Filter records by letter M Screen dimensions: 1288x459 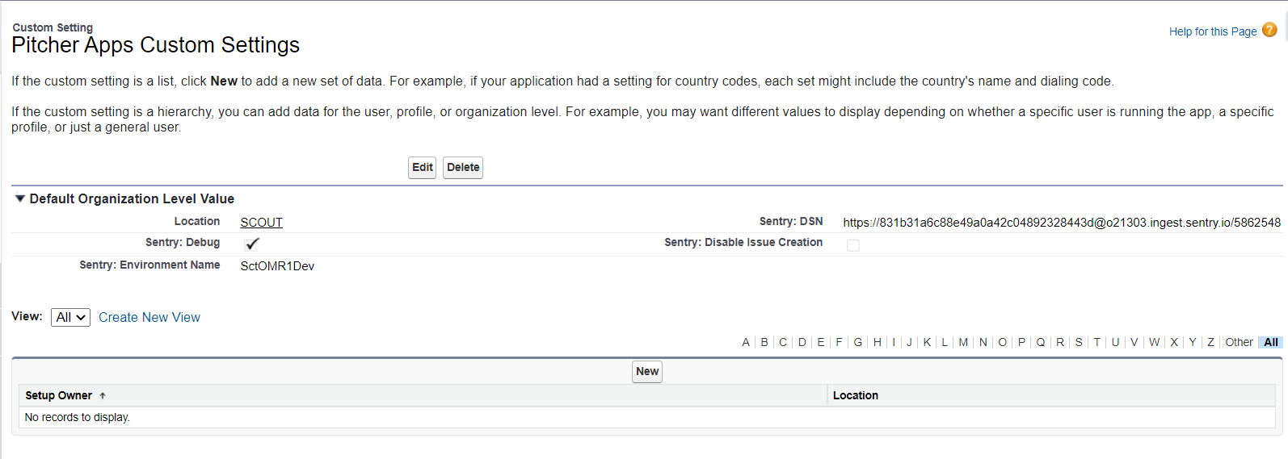pyautogui.click(x=963, y=343)
